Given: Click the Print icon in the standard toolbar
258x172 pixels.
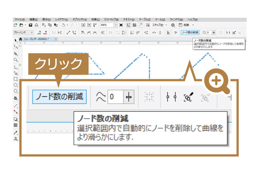Looking at the screenshot, I should [x=36, y=25].
